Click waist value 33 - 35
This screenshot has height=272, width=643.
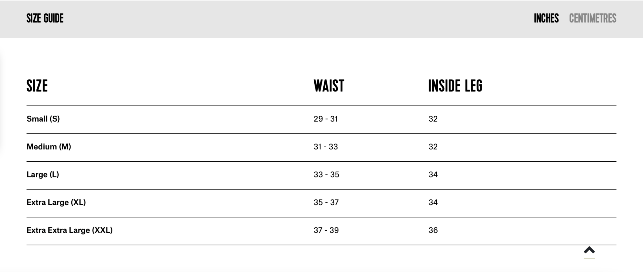[326, 175]
